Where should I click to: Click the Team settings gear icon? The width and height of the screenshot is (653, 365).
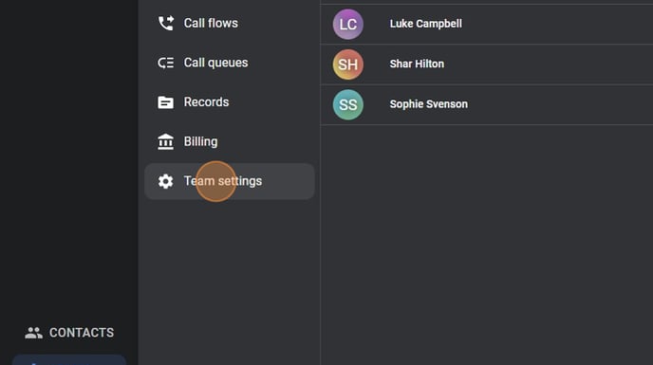pyautogui.click(x=166, y=181)
